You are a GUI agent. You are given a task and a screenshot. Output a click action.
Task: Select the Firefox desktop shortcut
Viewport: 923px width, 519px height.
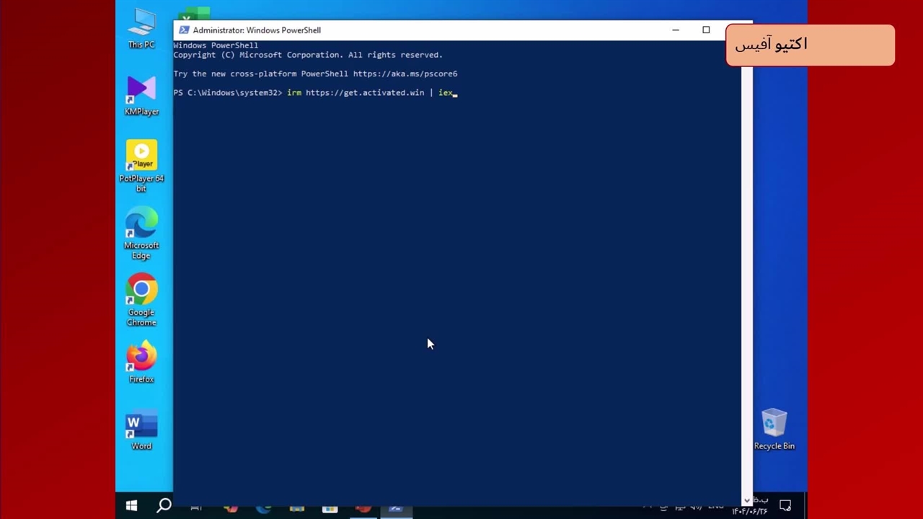141,360
